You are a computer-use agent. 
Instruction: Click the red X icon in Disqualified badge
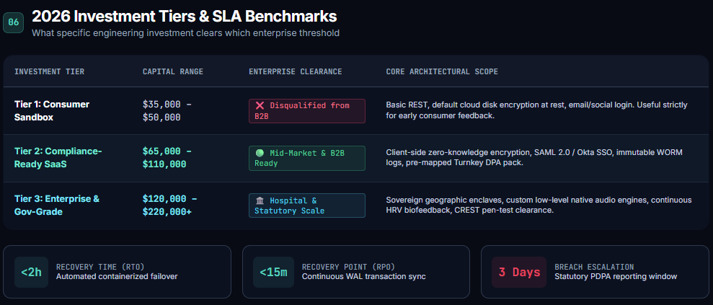[260, 105]
